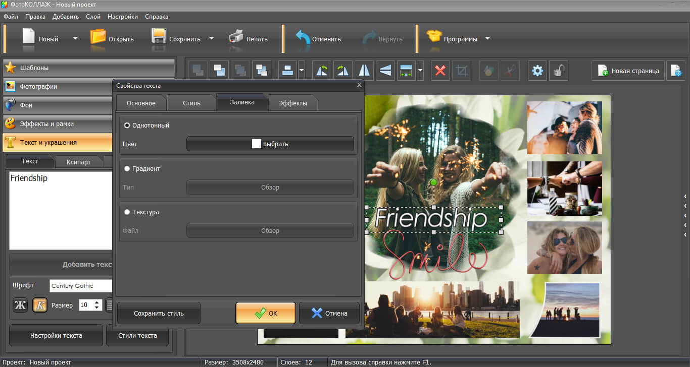Open the Основное tab in text properties

pos(141,103)
